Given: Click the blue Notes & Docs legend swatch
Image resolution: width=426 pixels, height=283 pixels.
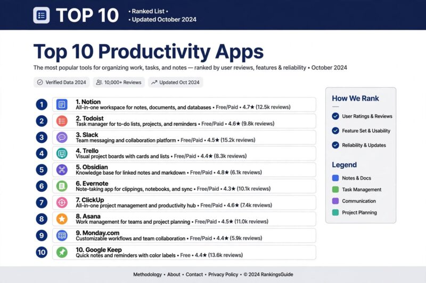Looking at the screenshot, I should tap(335, 178).
